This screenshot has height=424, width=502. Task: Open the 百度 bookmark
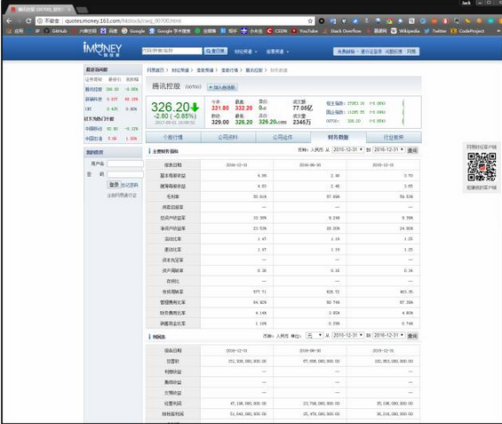[x=109, y=31]
